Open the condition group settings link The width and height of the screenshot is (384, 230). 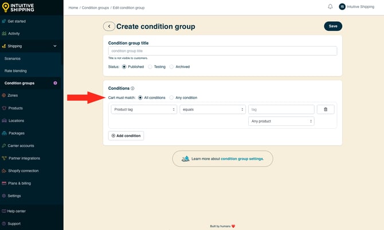242,159
